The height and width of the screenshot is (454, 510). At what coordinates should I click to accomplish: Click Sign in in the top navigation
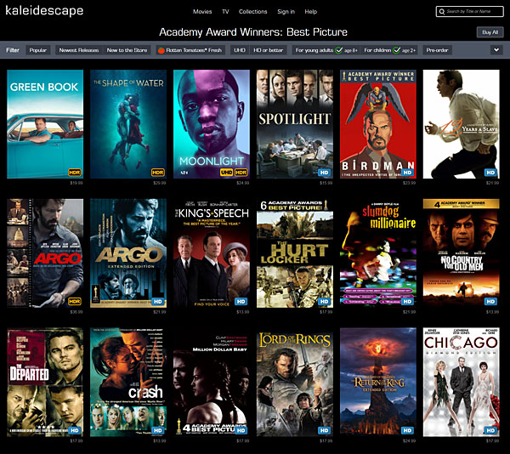click(x=286, y=12)
